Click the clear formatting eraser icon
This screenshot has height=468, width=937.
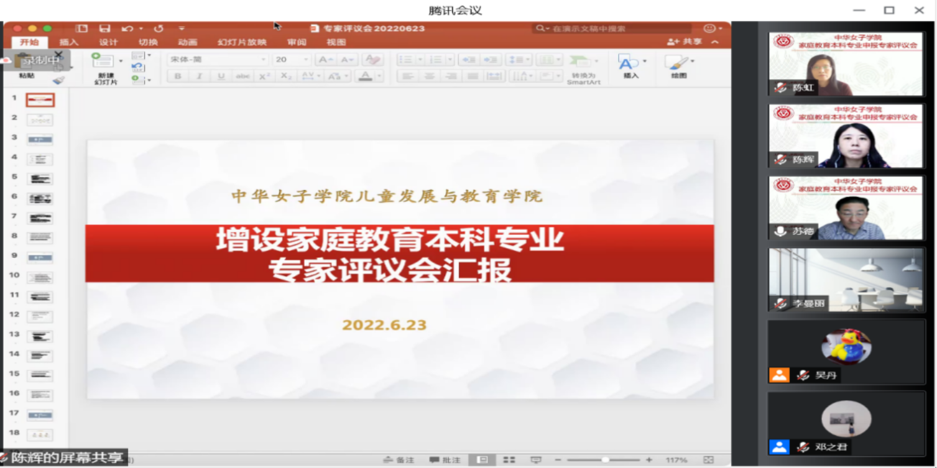pyautogui.click(x=372, y=60)
